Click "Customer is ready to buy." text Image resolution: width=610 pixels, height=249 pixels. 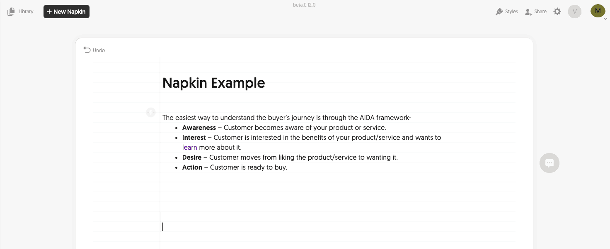pyautogui.click(x=249, y=167)
